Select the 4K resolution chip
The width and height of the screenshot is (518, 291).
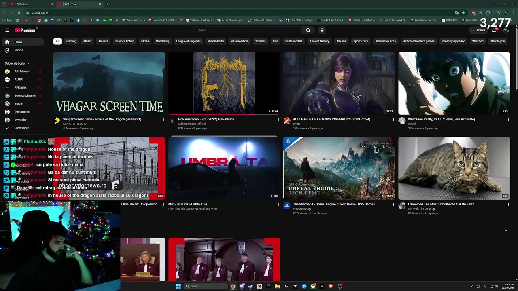click(x=239, y=41)
